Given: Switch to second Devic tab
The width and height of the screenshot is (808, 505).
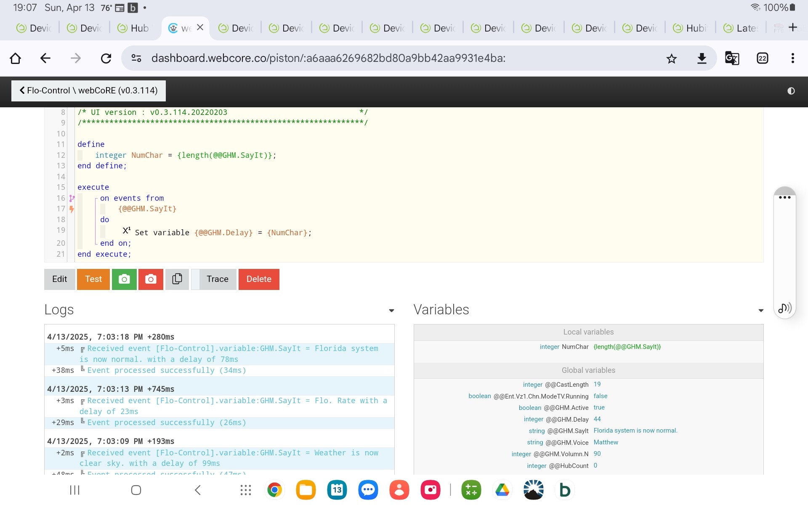Looking at the screenshot, I should point(84,28).
